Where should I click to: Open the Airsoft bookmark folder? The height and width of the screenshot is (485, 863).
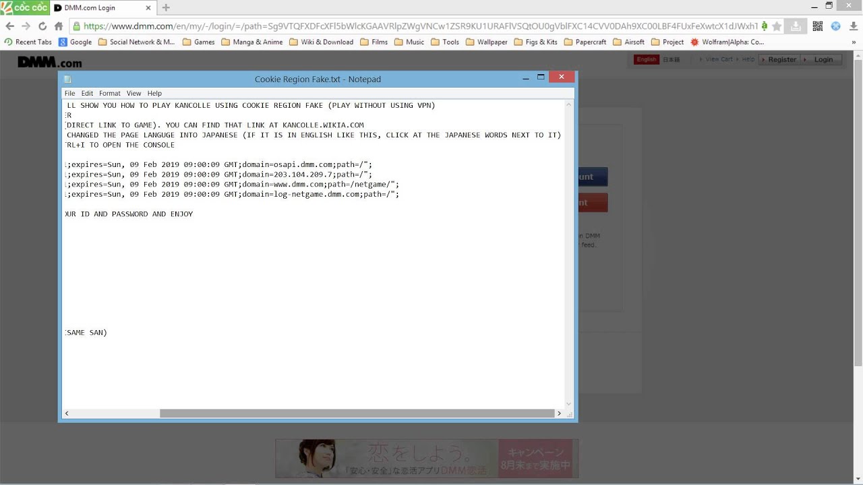[628, 42]
